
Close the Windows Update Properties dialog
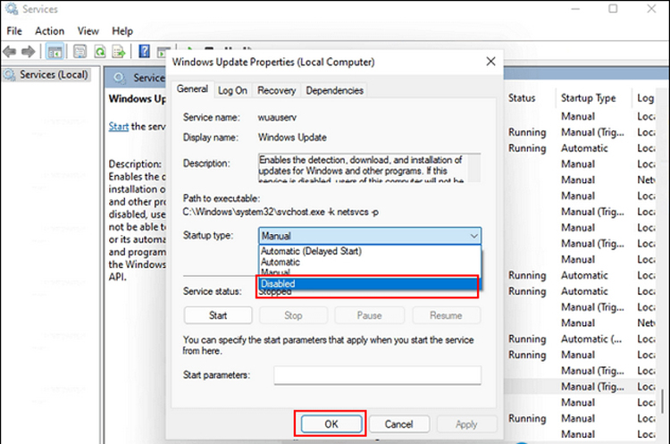[x=490, y=62]
